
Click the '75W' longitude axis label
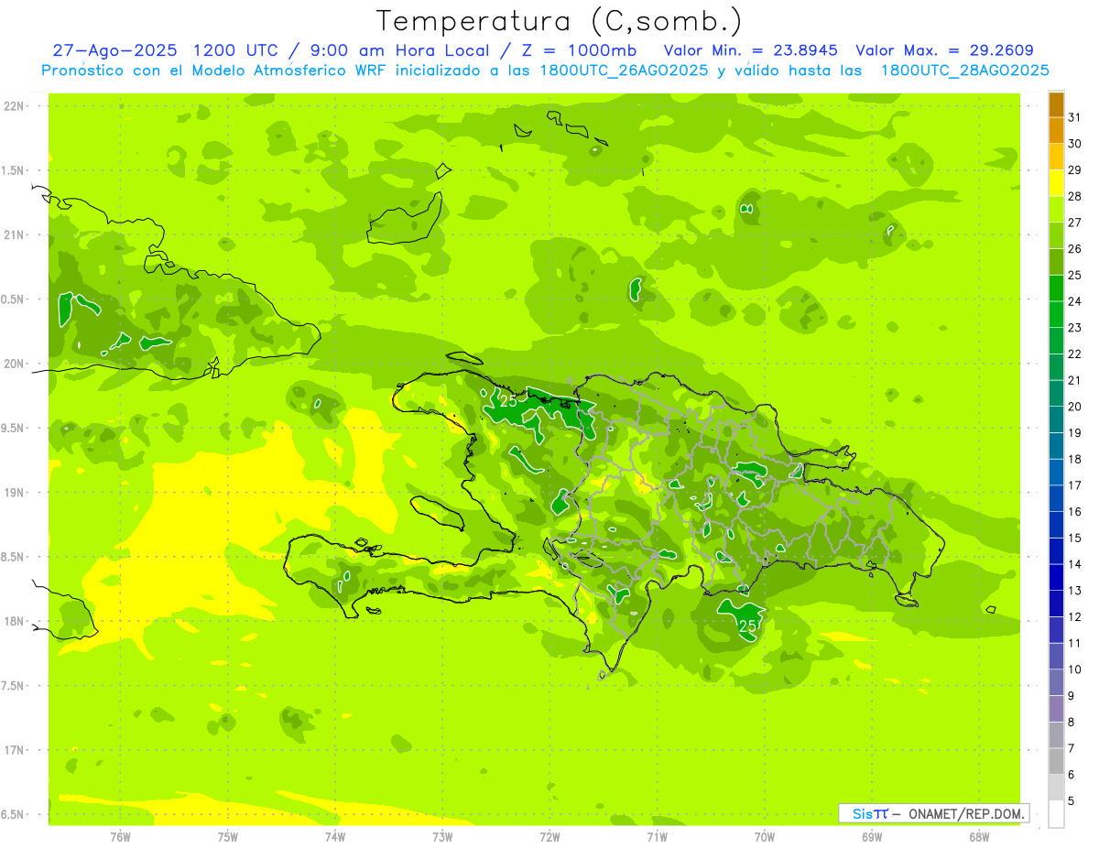coord(227,836)
